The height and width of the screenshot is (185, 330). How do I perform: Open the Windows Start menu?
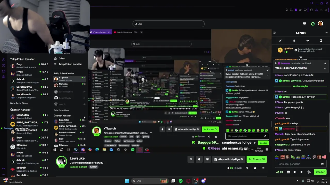click(127, 181)
